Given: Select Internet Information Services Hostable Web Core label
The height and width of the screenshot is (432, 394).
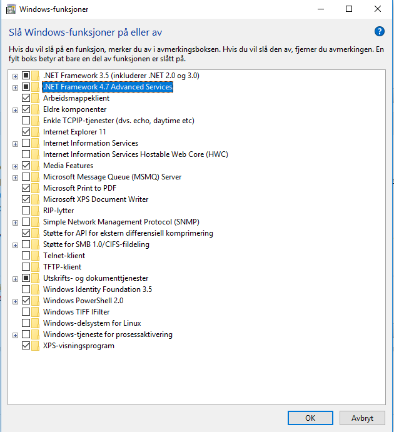Looking at the screenshot, I should click(x=136, y=154).
